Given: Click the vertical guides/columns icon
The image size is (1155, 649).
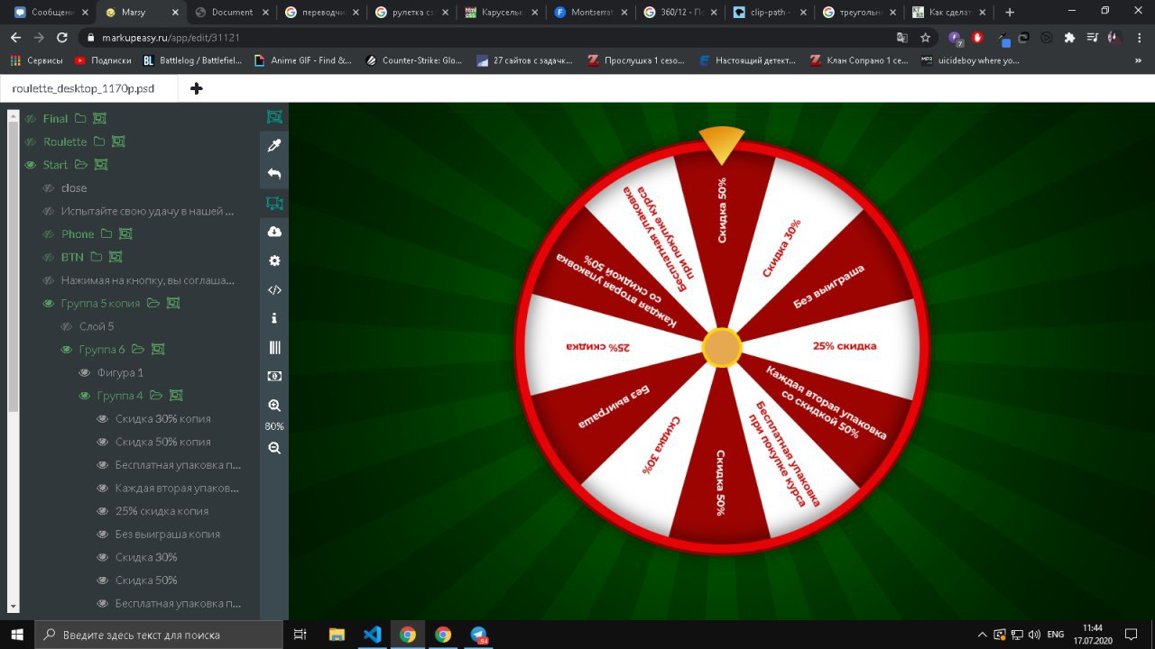Looking at the screenshot, I should 274,347.
